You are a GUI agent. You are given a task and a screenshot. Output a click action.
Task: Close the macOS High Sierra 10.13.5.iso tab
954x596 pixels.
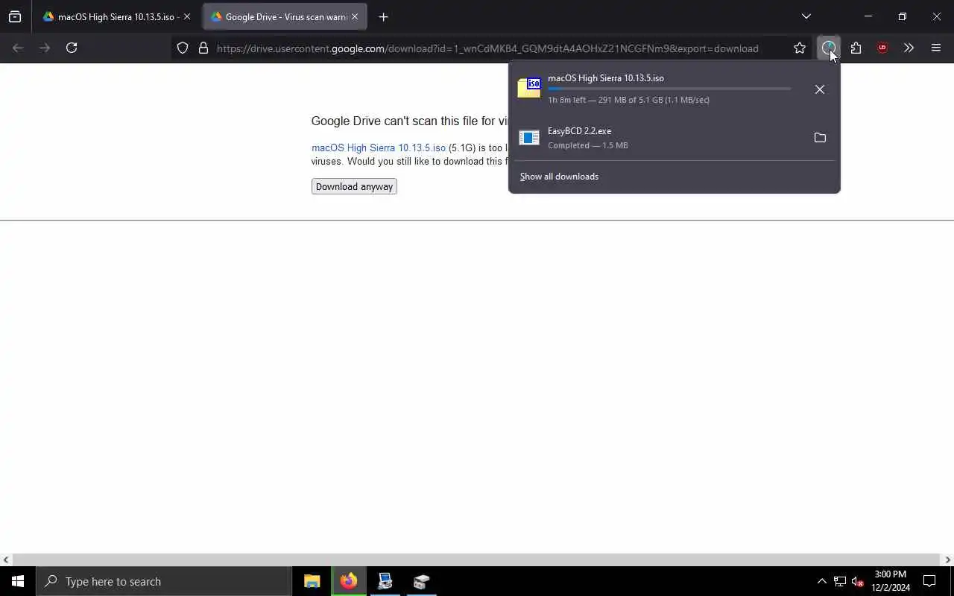coord(187,16)
